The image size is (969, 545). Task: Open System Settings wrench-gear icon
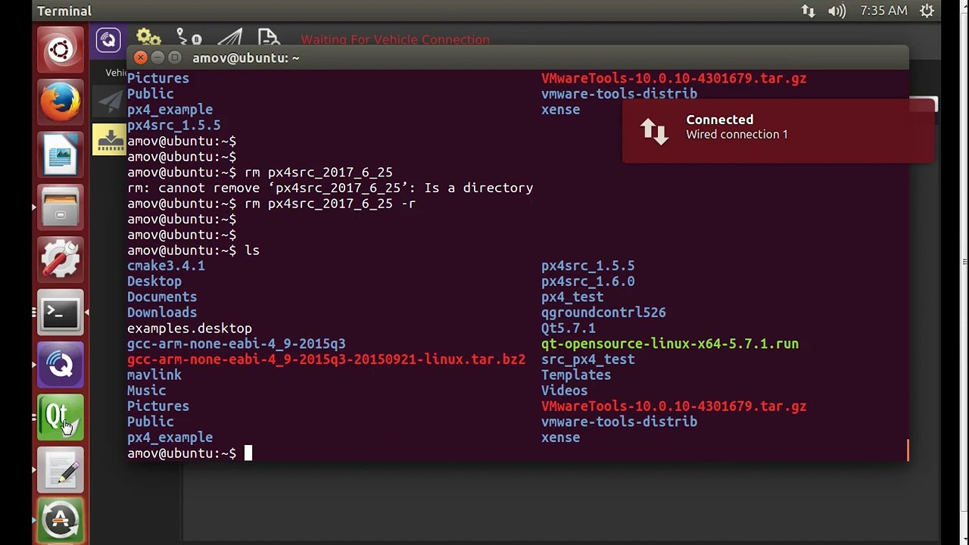pos(61,260)
